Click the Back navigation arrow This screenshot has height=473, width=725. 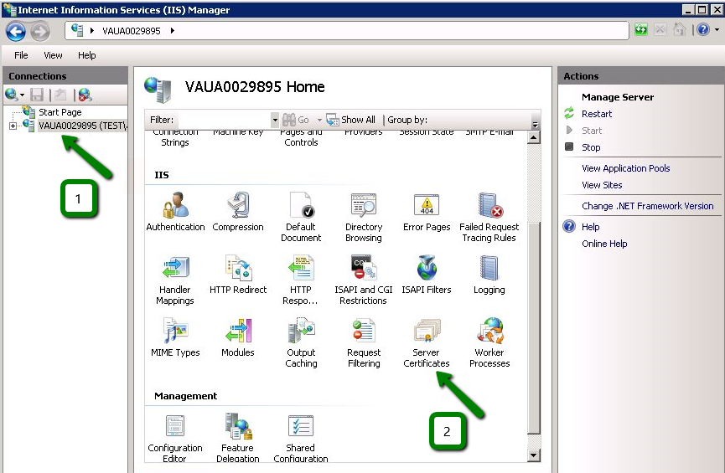[x=16, y=32]
